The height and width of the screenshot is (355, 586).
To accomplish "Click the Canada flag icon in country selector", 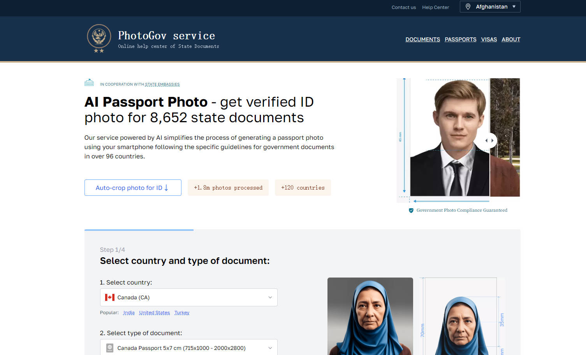I will pos(109,297).
